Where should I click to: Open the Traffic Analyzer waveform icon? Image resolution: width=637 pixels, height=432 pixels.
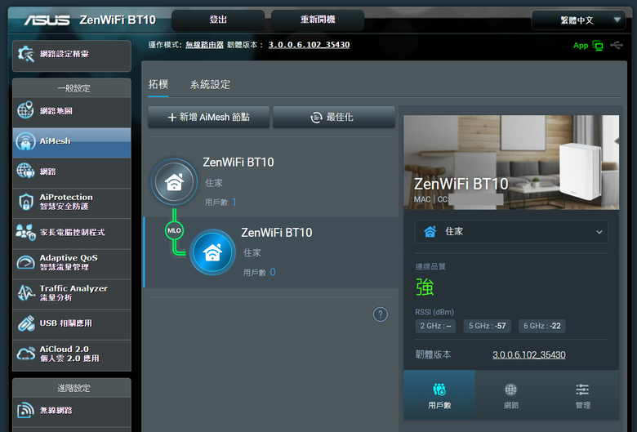pos(26,292)
